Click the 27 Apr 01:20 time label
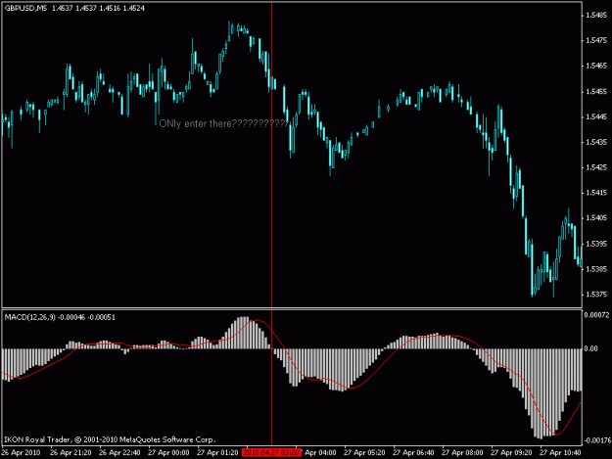Viewport: 612px width, 459px height. point(217,453)
